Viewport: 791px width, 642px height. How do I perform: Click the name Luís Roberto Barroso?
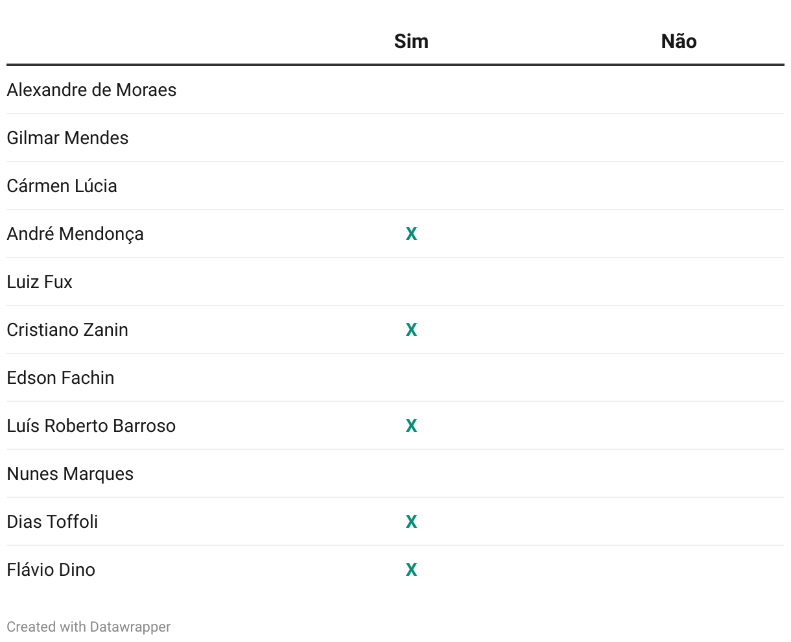click(x=91, y=426)
